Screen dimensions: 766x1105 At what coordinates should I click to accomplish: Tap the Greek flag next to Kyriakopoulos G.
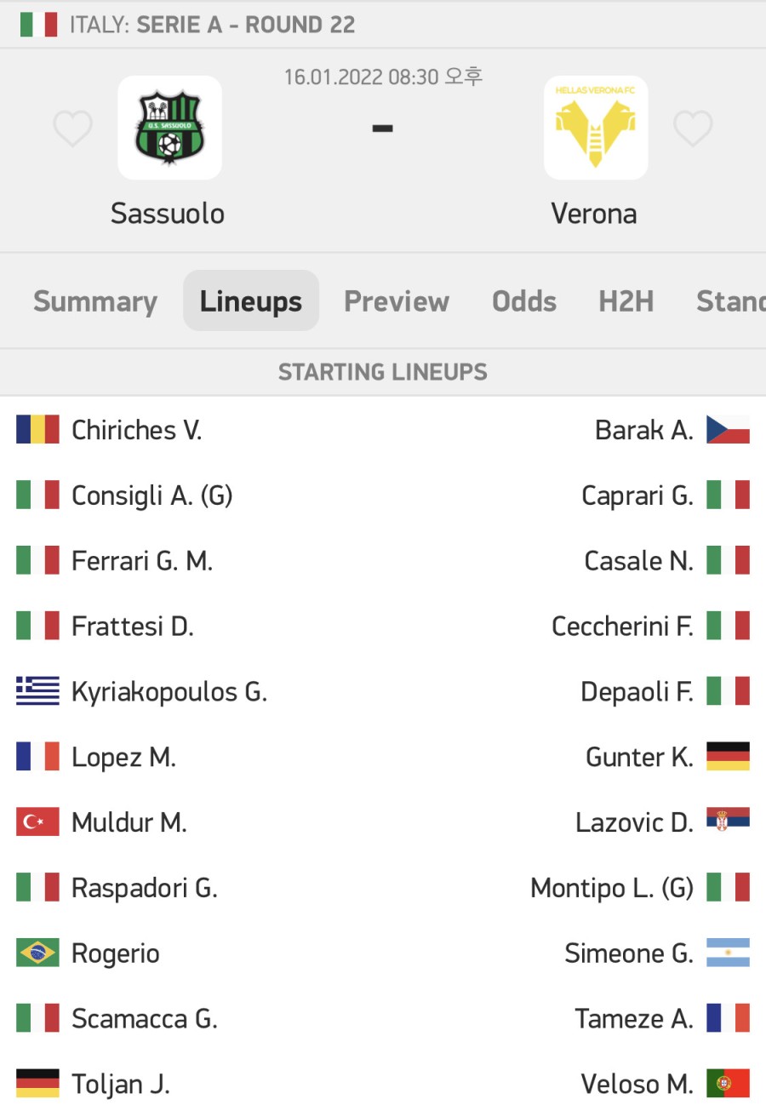pos(37,691)
